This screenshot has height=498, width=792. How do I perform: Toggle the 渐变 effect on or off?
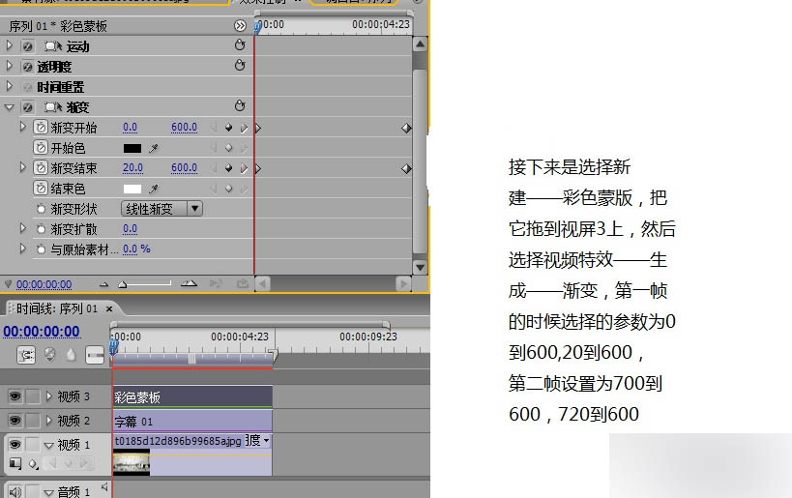tap(28, 107)
